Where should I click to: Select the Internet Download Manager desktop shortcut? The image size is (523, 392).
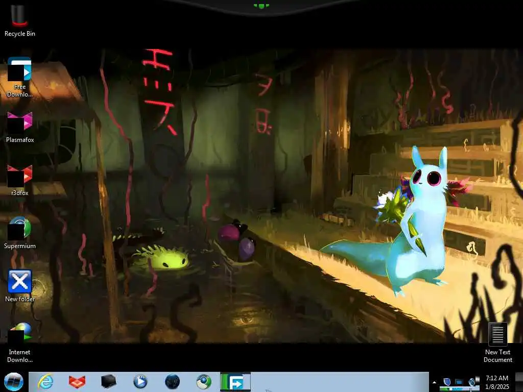[20, 342]
